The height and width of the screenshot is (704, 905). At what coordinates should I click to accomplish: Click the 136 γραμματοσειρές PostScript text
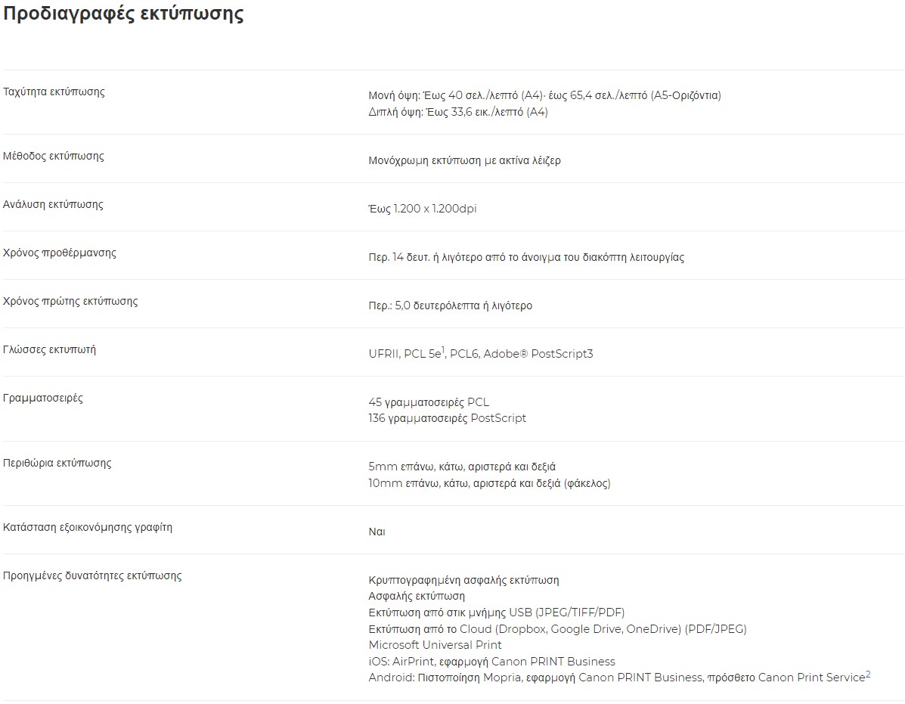(448, 418)
